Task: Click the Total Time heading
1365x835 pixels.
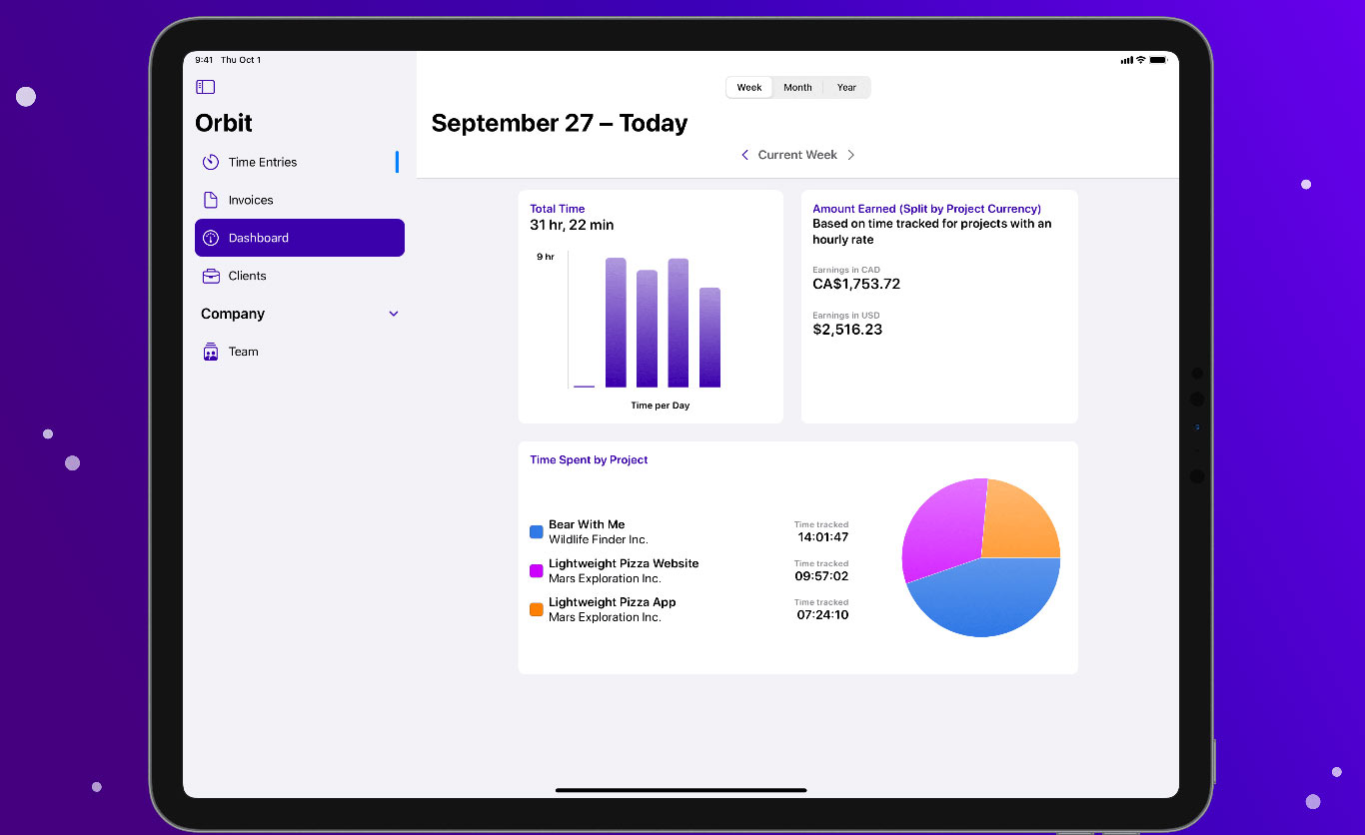Action: pyautogui.click(x=558, y=209)
